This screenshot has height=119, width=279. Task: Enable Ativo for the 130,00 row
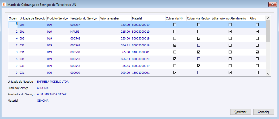point(257,25)
